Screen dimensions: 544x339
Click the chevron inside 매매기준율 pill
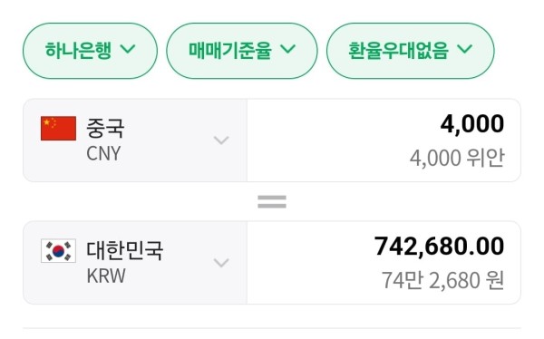(288, 49)
